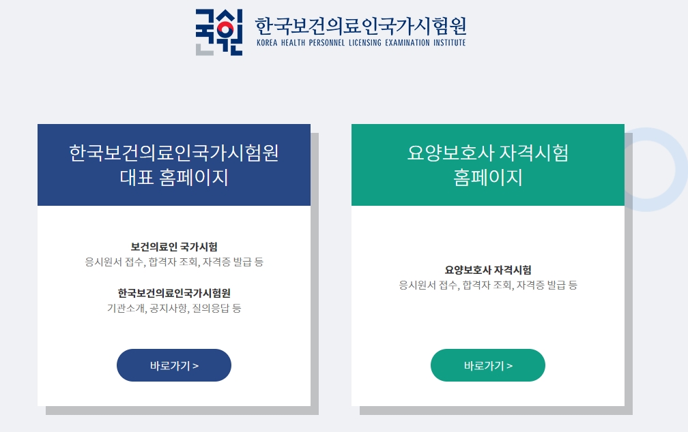
Task: Click the 응시원서 접수 line on the green card
Action: point(487,285)
